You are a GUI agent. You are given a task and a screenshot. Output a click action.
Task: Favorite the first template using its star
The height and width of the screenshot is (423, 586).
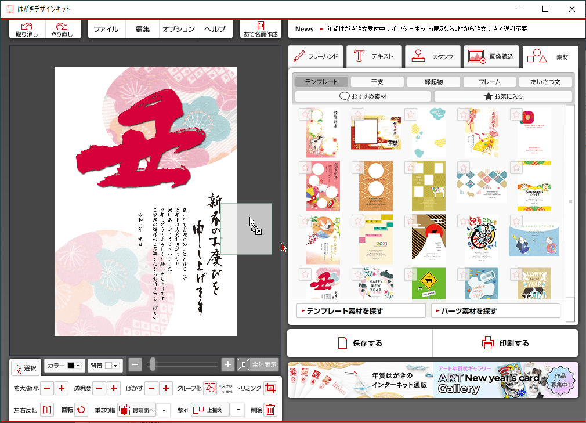click(x=305, y=114)
